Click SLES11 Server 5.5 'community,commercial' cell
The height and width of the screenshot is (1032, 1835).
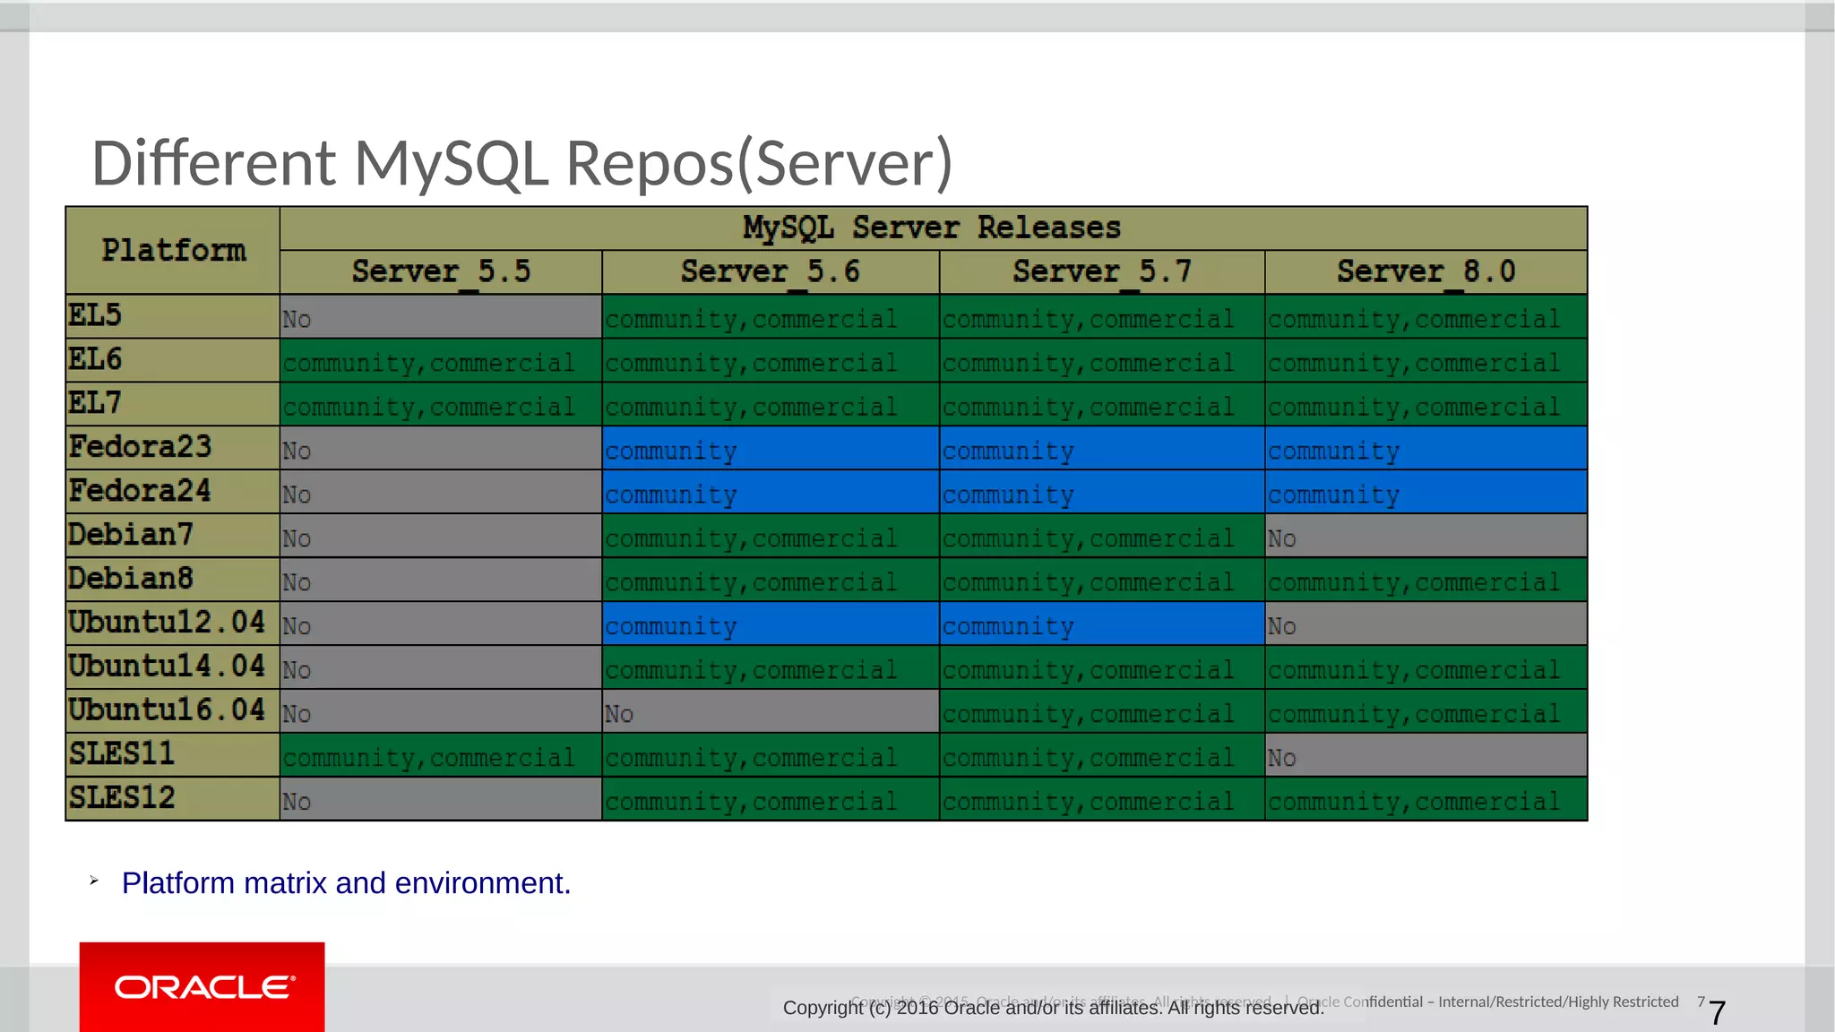[441, 755]
